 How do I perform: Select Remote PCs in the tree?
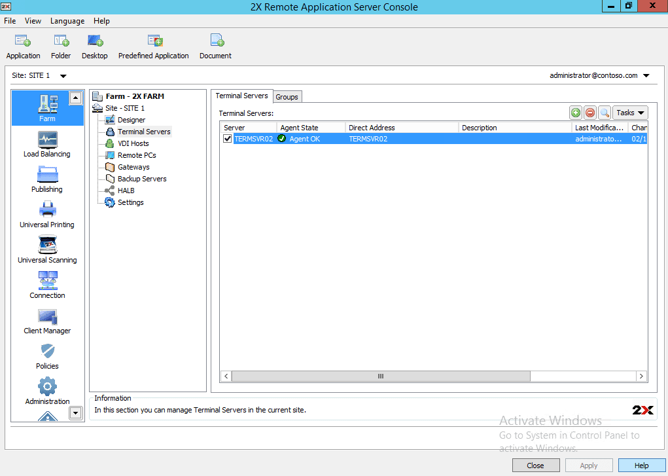pyautogui.click(x=137, y=155)
